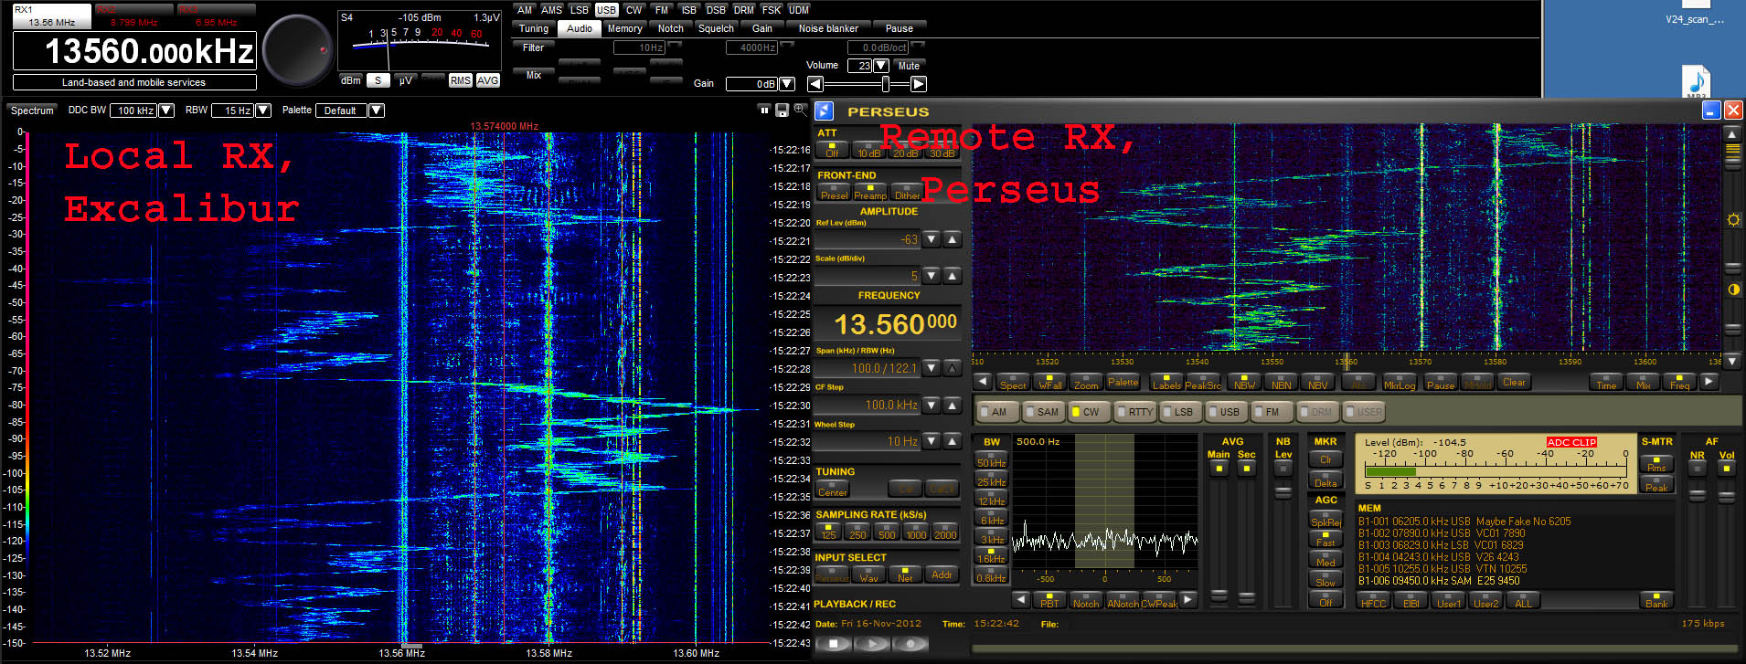This screenshot has width=1746, height=664.
Task: Switch to Excalibur Noise blanker tab
Action: click(x=828, y=28)
